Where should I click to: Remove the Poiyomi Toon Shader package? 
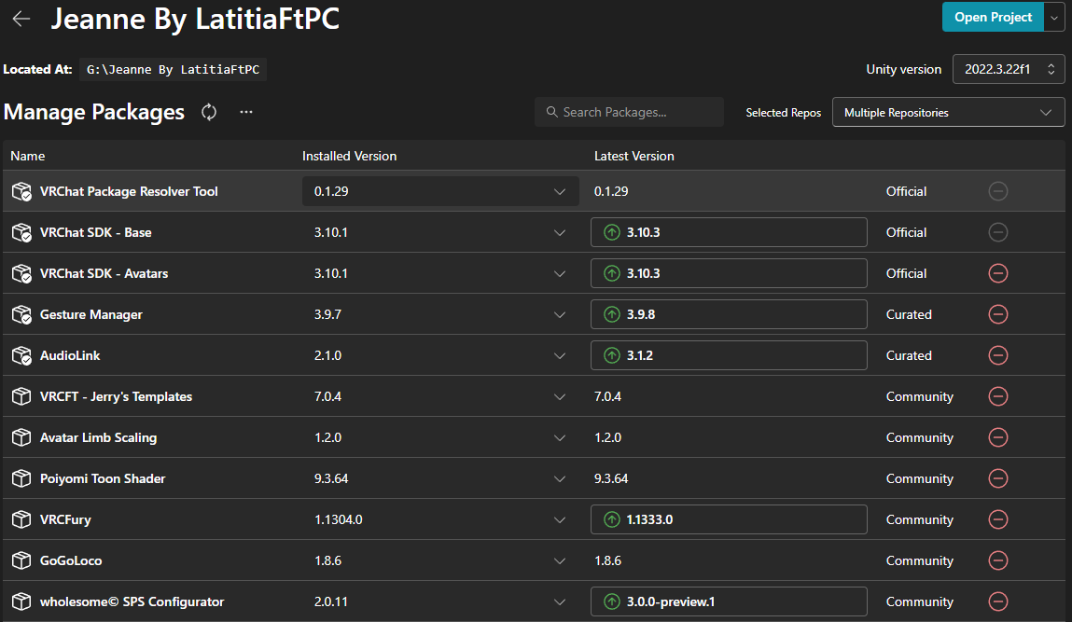tap(998, 478)
